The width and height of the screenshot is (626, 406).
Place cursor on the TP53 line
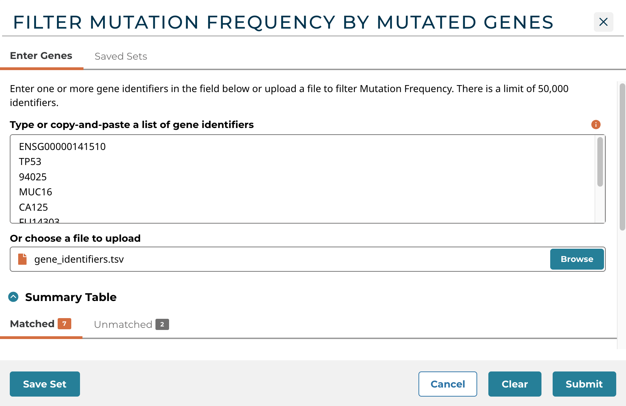pos(30,162)
